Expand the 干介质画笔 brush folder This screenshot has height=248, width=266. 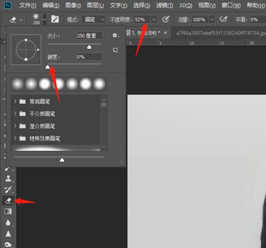(15, 113)
